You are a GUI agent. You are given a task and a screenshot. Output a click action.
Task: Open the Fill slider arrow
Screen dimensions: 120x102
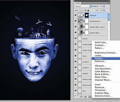point(104,10)
